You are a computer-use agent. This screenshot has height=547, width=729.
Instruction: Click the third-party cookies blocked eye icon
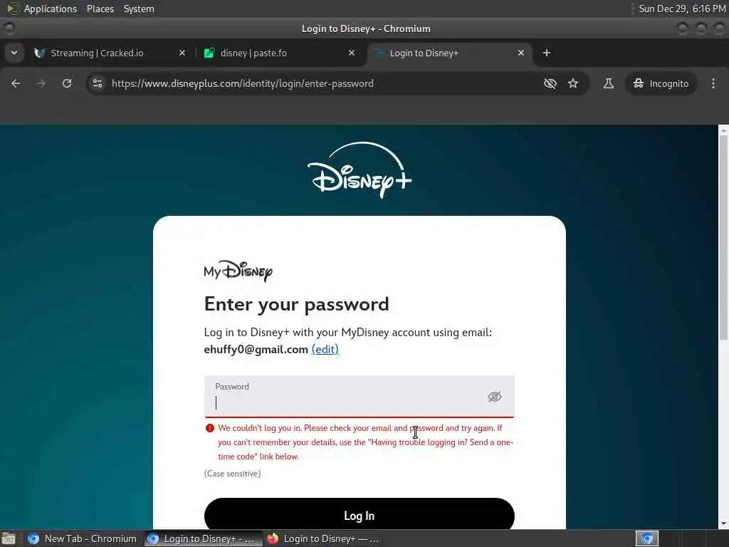[x=550, y=83]
